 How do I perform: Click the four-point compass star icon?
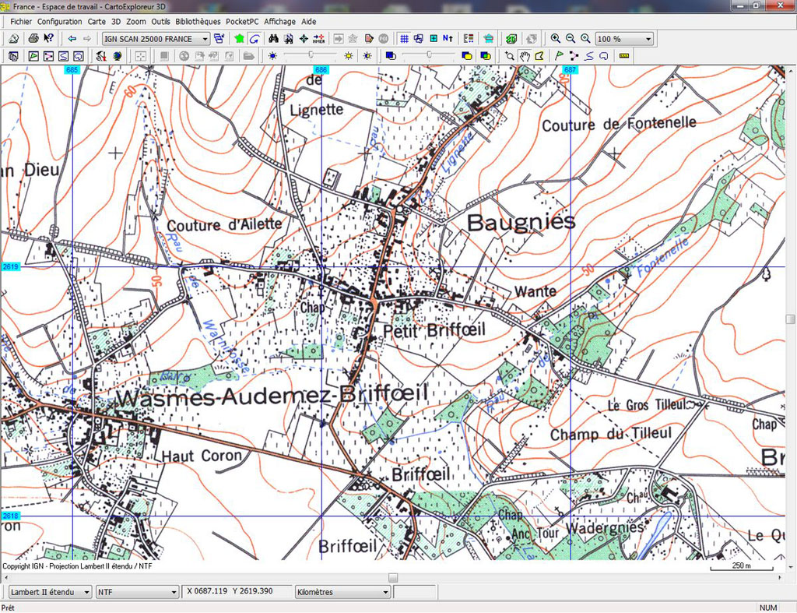(x=304, y=39)
